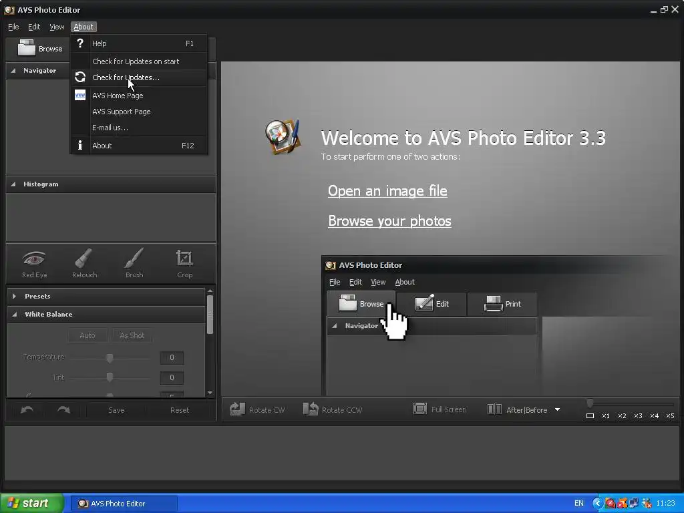Viewport: 684px width, 513px height.
Task: Select the Crop tool
Action: [184, 264]
